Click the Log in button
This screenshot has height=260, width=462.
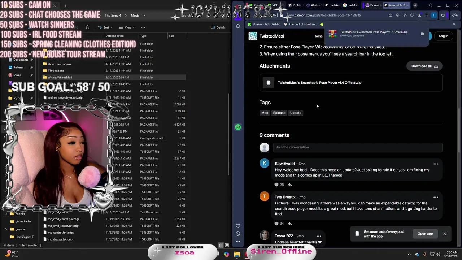(444, 36)
